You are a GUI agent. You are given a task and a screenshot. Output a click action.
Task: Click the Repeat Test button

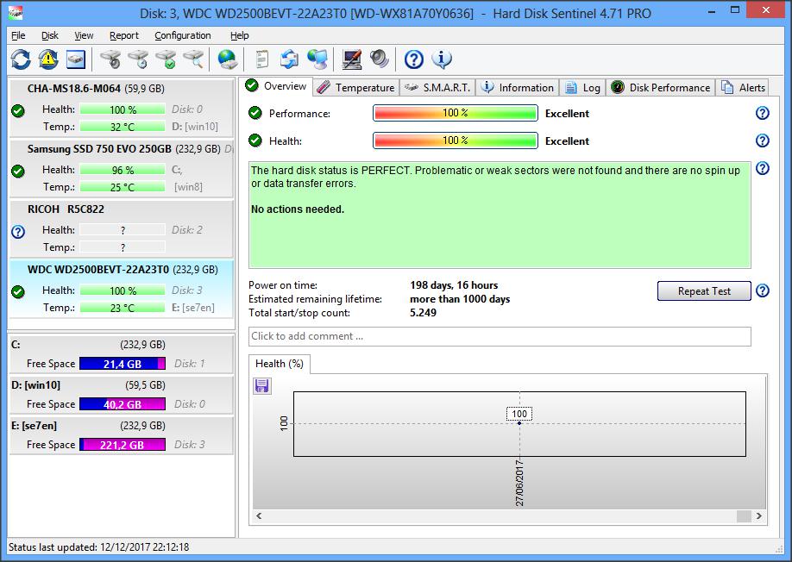[704, 291]
